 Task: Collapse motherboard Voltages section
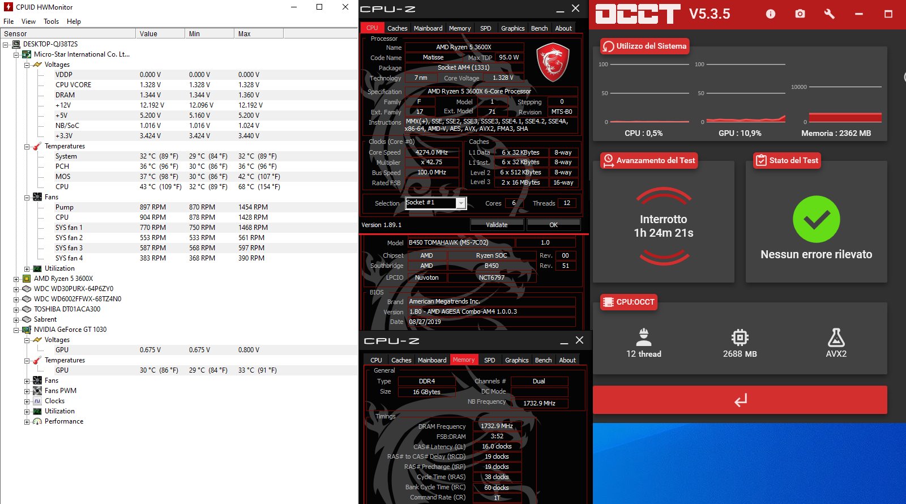(27, 65)
